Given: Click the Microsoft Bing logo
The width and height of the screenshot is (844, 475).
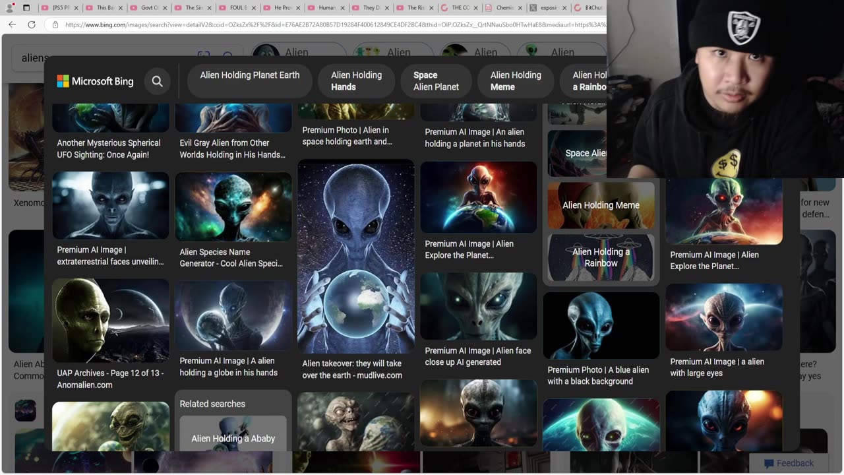Looking at the screenshot, I should point(95,81).
